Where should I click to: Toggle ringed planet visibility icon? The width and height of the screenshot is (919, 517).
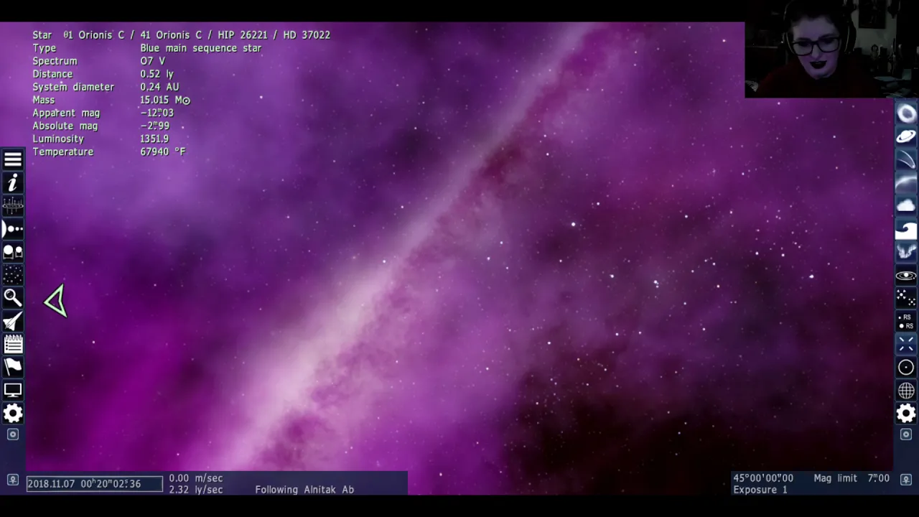[906, 136]
